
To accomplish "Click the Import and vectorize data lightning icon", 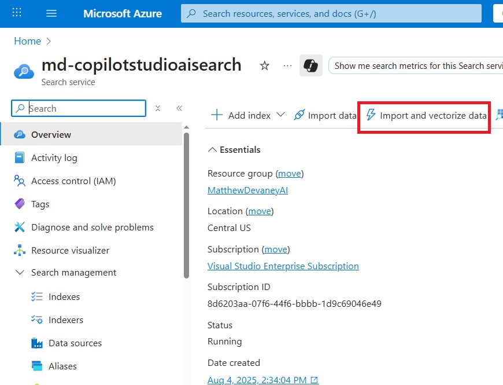I will (371, 115).
